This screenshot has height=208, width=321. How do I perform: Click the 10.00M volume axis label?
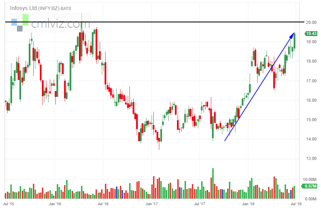[309, 180]
